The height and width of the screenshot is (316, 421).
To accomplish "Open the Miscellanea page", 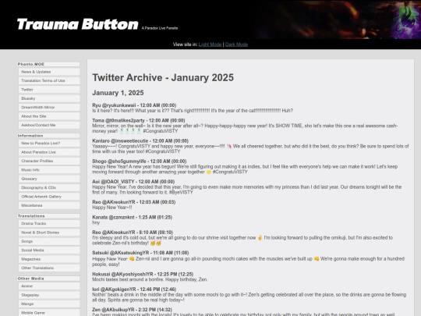I will coord(49,205).
